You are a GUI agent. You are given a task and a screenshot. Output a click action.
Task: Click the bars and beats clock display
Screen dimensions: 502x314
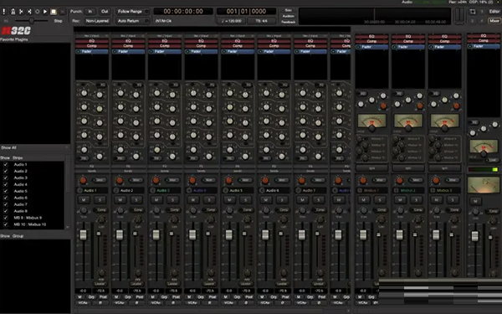(x=246, y=12)
